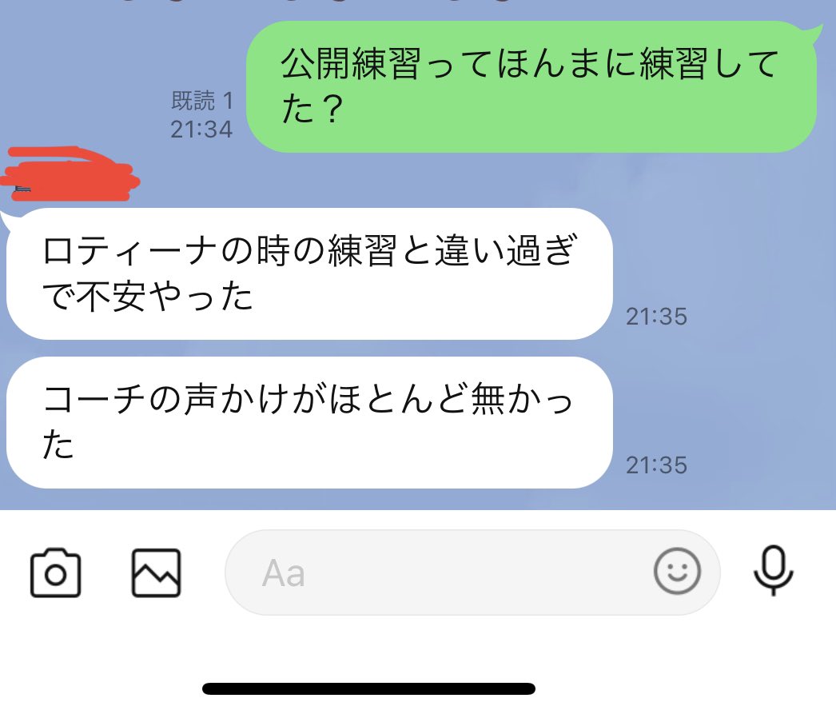Tap the home indicator bar at the bottom
This screenshot has width=836, height=714.
pyautogui.click(x=368, y=689)
